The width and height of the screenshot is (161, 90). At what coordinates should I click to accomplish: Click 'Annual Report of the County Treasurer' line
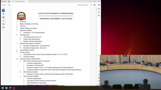[45, 54]
